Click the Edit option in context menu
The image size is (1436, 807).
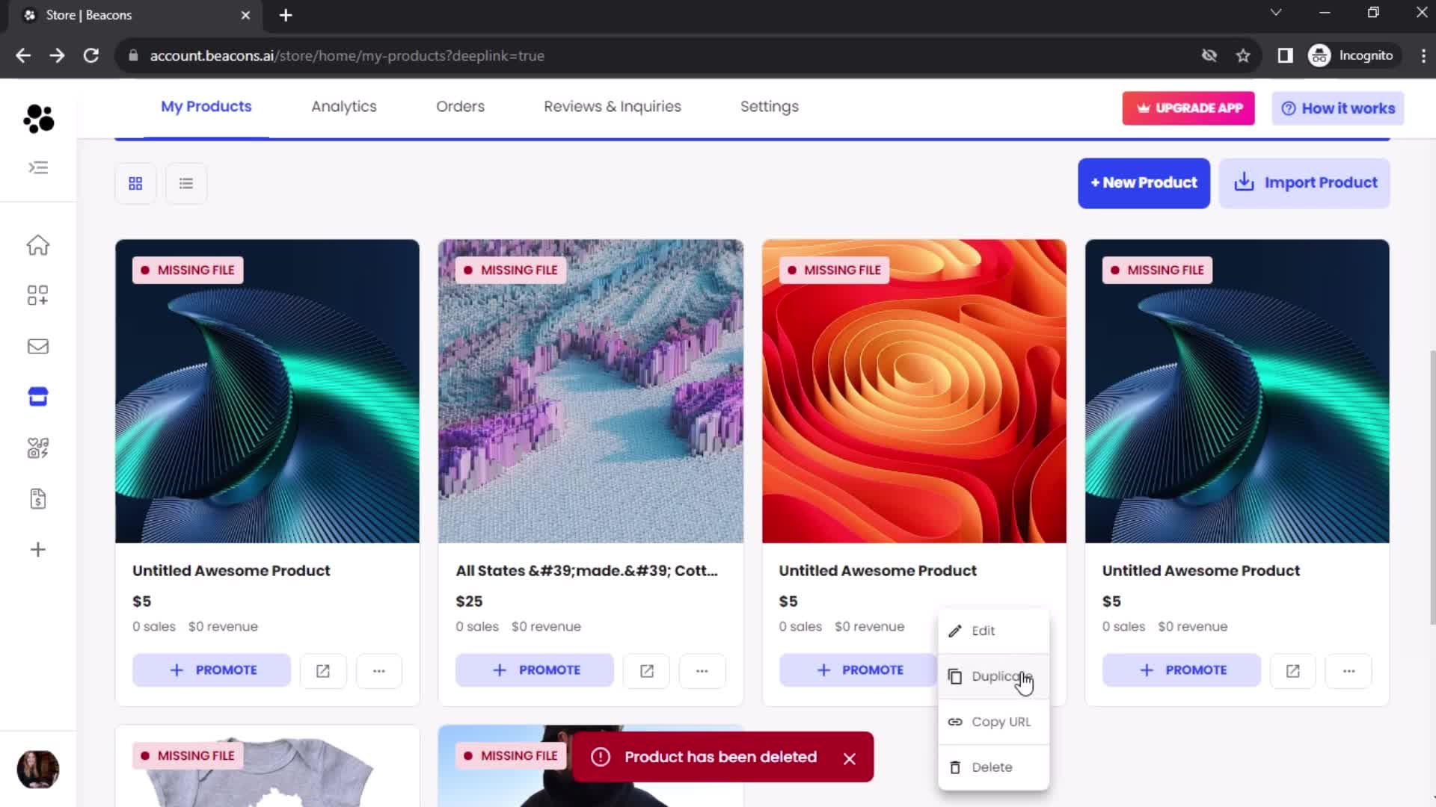coord(984,631)
